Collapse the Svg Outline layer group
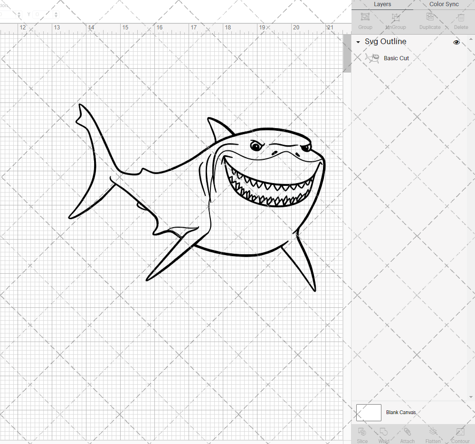Screen dimensions: 475x444 pos(358,42)
